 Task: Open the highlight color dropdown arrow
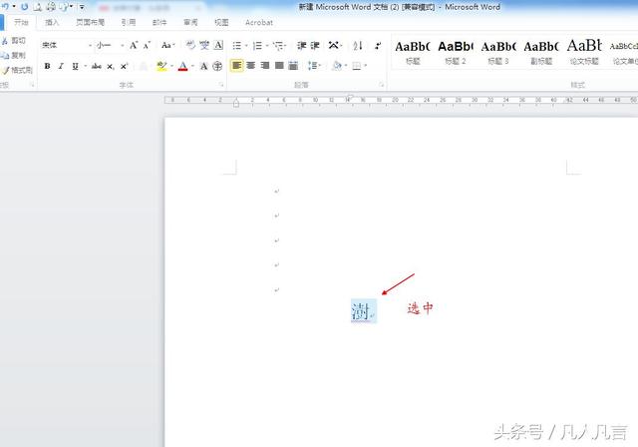coord(171,66)
